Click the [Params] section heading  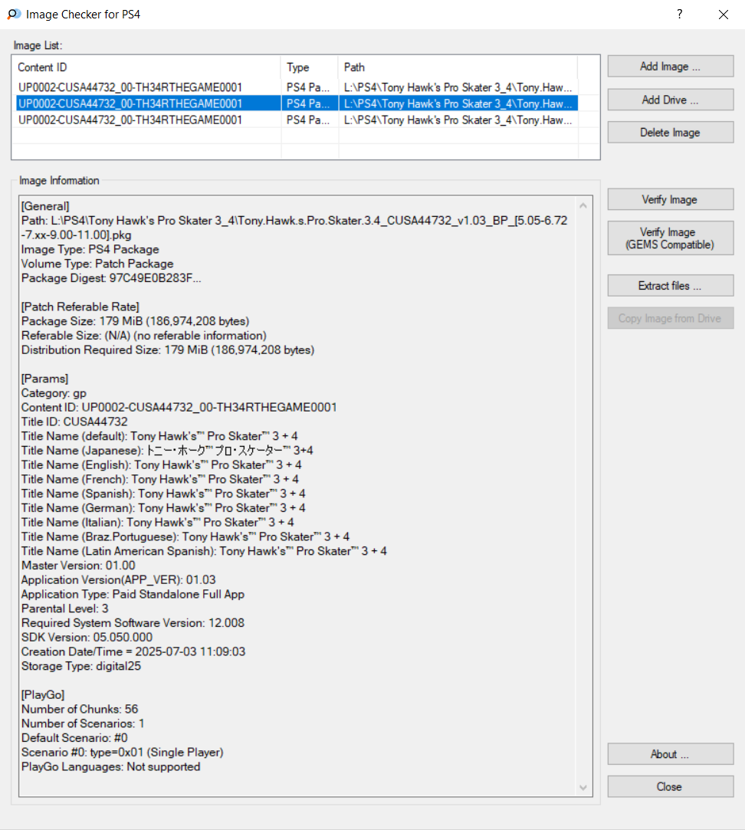[44, 379]
